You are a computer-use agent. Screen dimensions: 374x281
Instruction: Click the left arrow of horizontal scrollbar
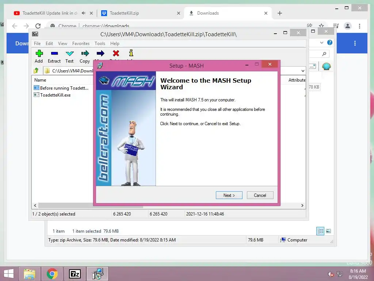tap(35, 206)
